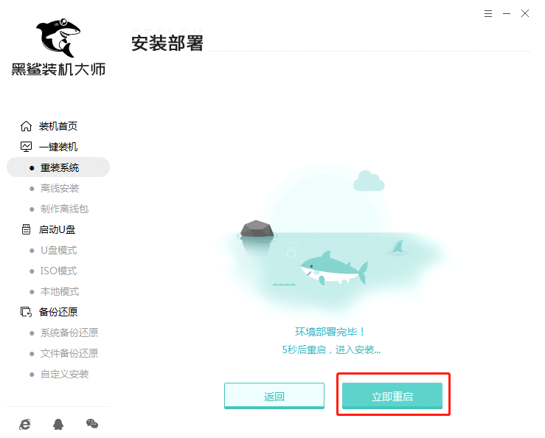Click the backup icon beside 备份还原
This screenshot has width=545, height=438.
[x=26, y=312]
